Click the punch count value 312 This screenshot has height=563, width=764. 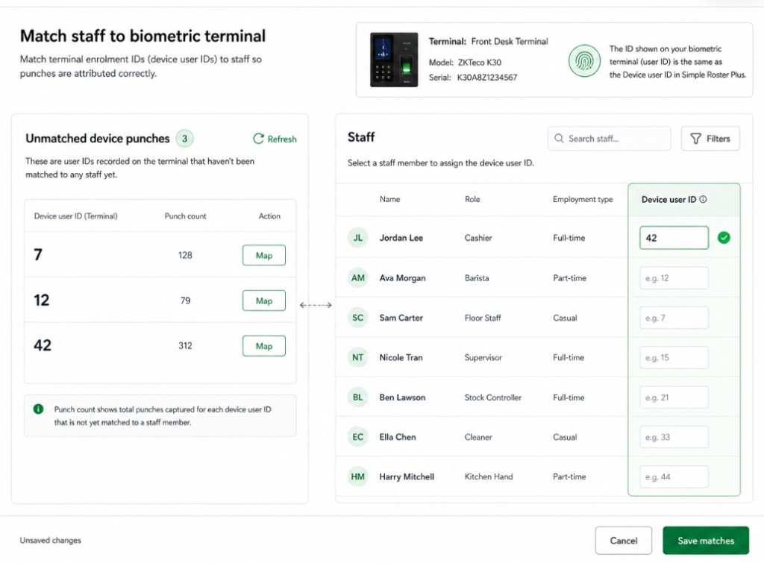point(185,346)
